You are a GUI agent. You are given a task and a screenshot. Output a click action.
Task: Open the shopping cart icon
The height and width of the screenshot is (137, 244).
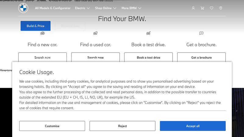pyautogui.click(x=202, y=8)
